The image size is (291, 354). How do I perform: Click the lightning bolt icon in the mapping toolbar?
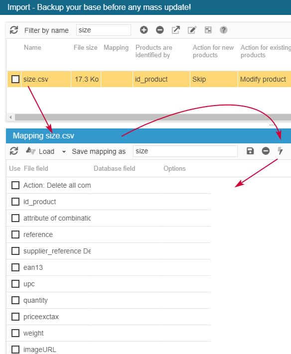tap(280, 151)
